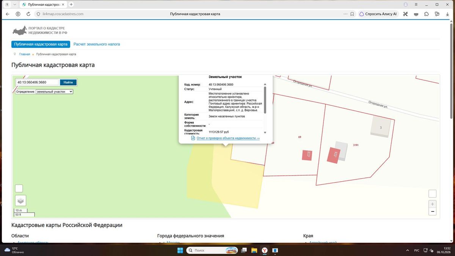Click the 'Найти' search button
Screen dimensions: 455x256
pyautogui.click(x=68, y=82)
